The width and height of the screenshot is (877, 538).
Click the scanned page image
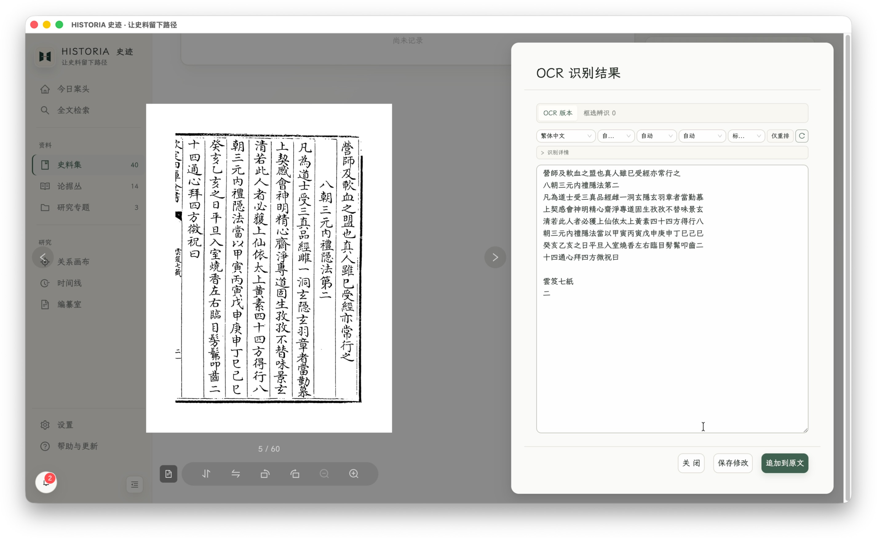click(269, 268)
